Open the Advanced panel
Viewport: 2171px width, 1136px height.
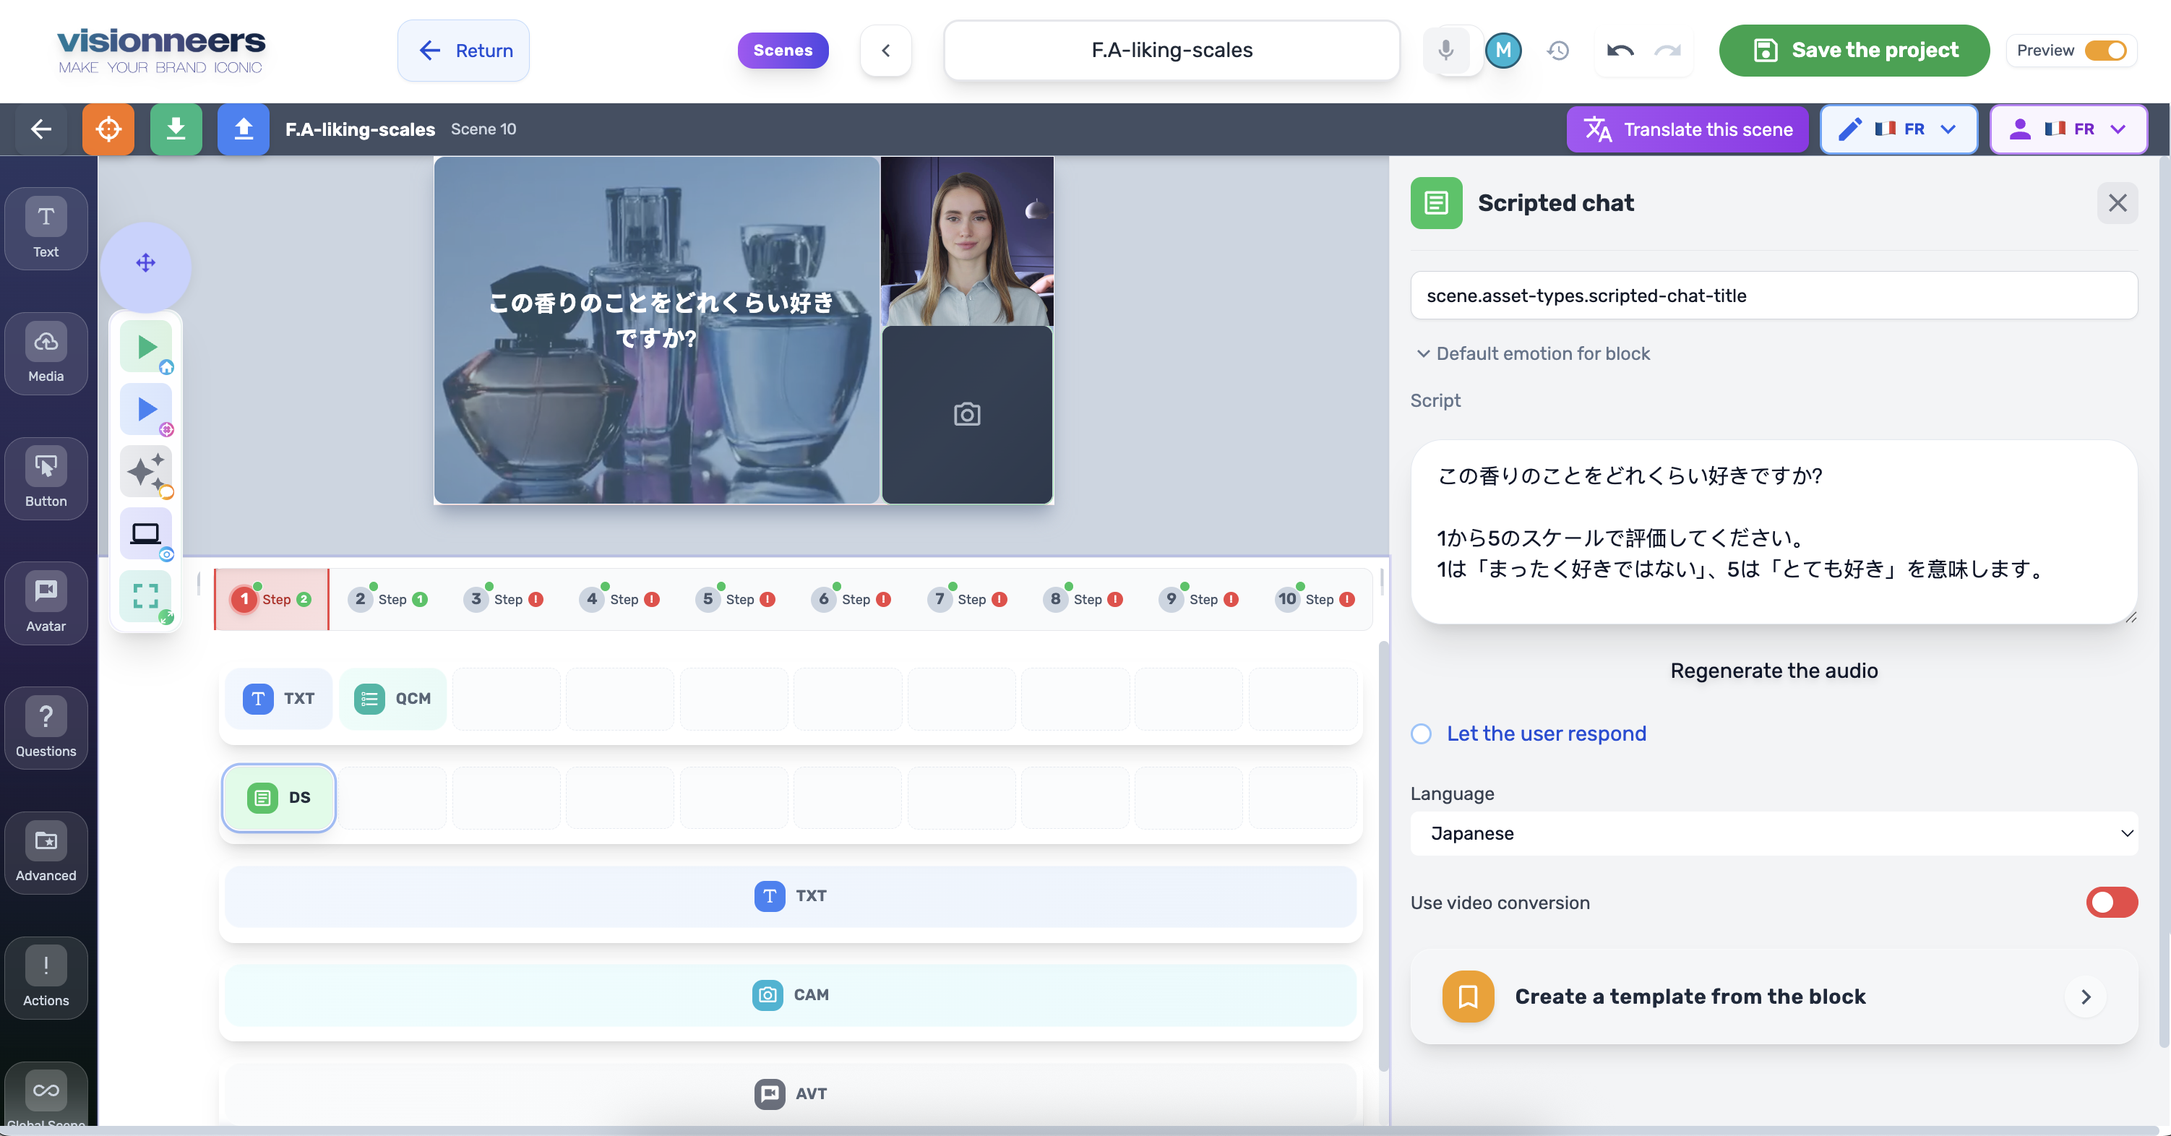46,853
